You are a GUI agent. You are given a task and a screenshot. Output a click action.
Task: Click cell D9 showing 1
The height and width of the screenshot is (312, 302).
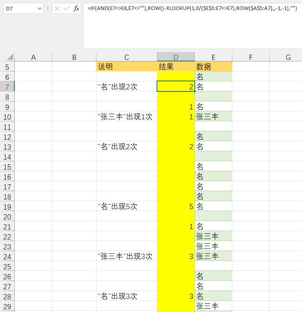point(176,107)
